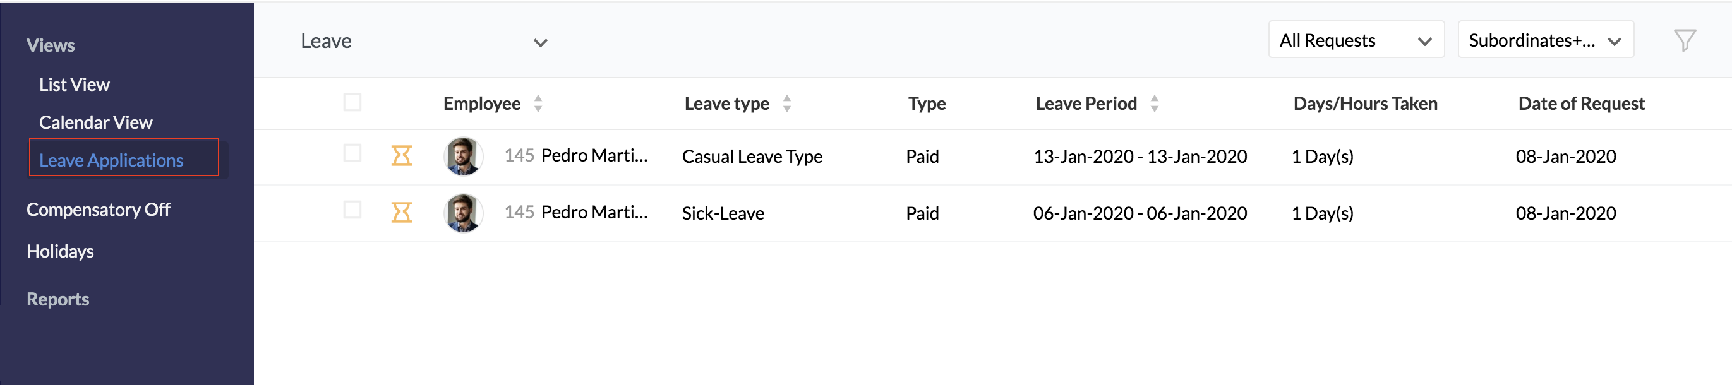Click pending hourglass icon for Sick-Leave request

401,213
